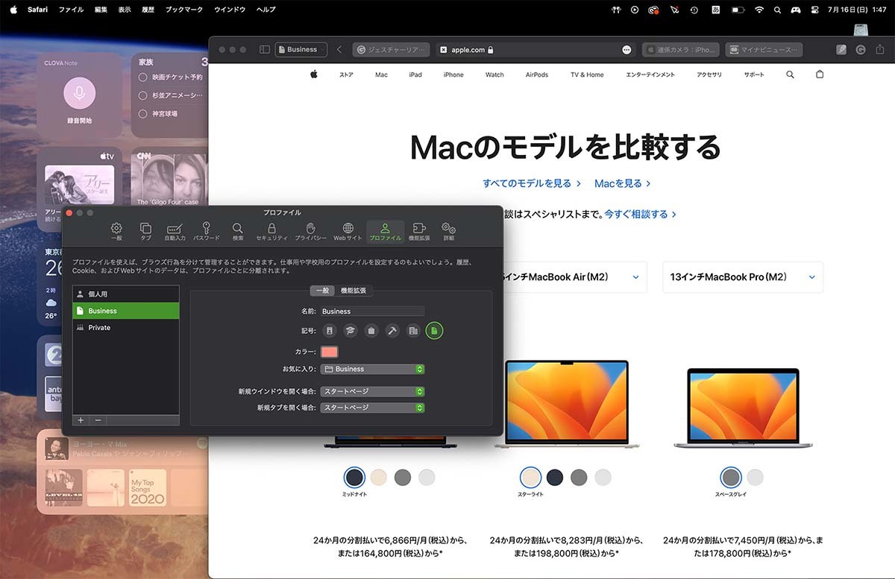Image resolution: width=895 pixels, height=579 pixels.
Task: Open the ブックマーク menu
Action: coord(183,10)
